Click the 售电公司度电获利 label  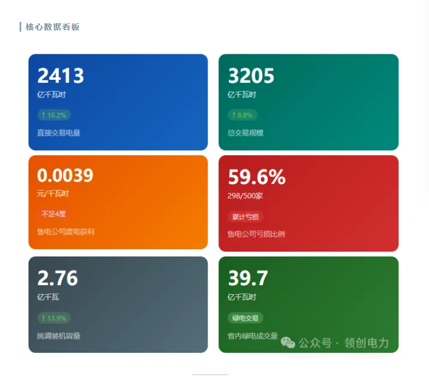tap(66, 232)
